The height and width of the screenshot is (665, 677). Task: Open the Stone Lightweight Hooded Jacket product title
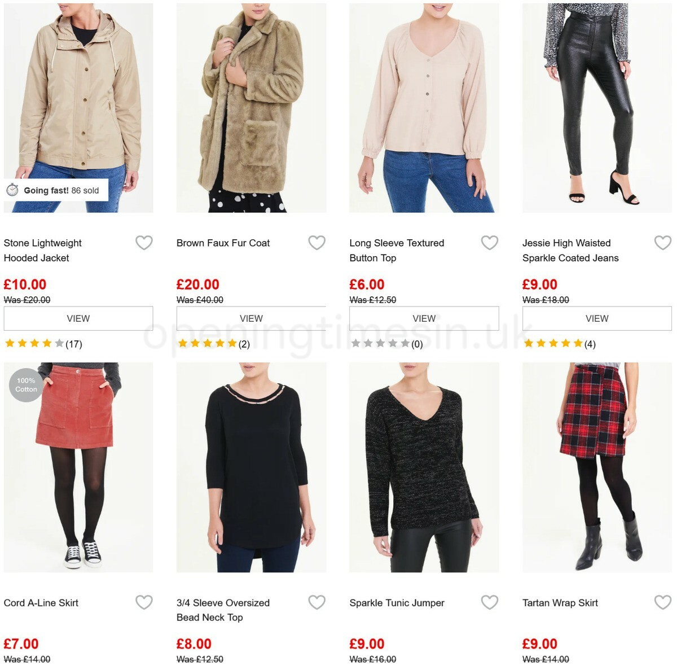(x=43, y=250)
